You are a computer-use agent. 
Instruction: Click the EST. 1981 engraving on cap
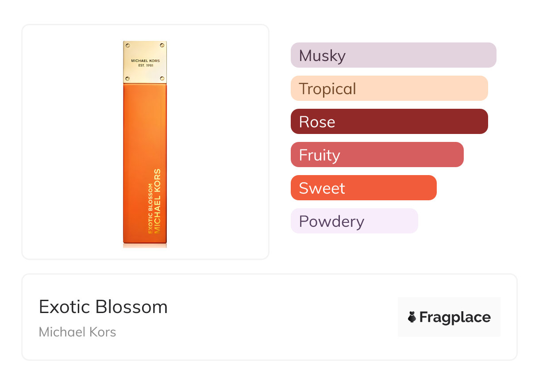point(145,65)
